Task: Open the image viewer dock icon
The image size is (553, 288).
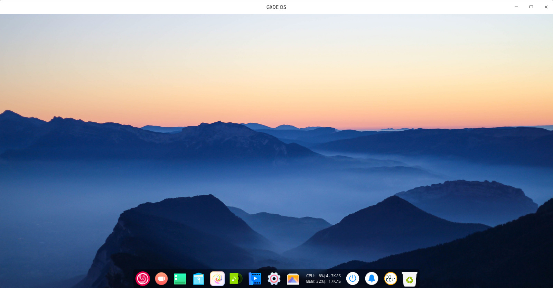Action: [x=293, y=279]
